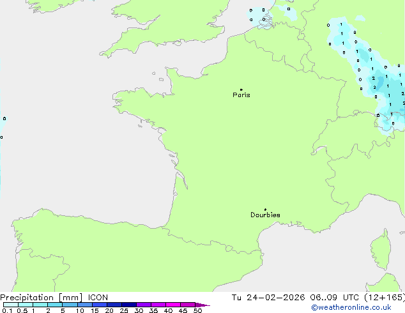Click the pale cyan 0.1 mm legend swatch

pyautogui.click(x=11, y=305)
